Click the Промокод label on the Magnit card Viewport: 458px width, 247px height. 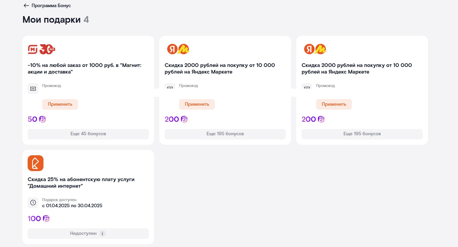tap(52, 86)
